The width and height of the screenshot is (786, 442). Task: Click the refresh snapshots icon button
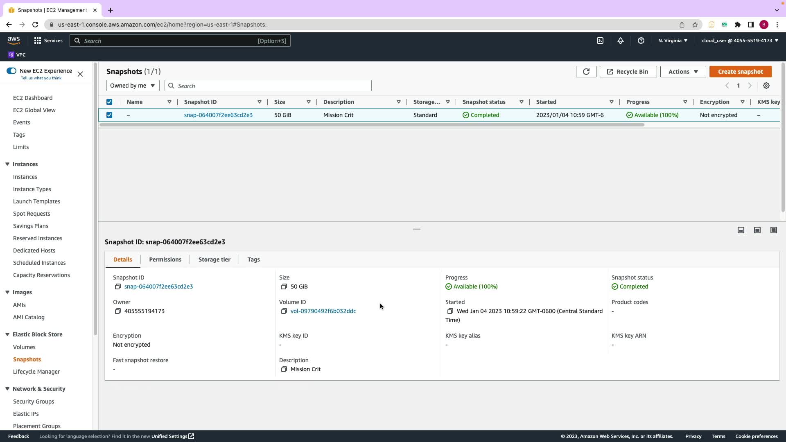(x=586, y=72)
